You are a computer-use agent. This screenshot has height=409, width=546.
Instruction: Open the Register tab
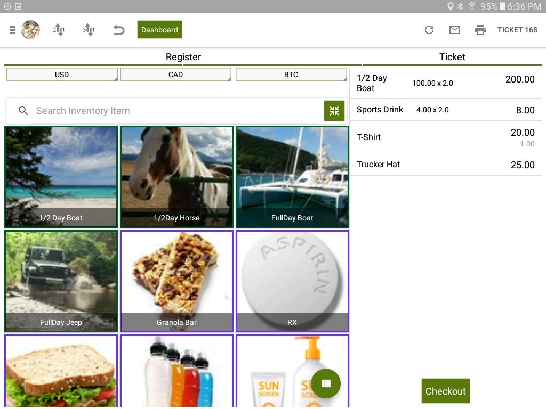tap(183, 57)
